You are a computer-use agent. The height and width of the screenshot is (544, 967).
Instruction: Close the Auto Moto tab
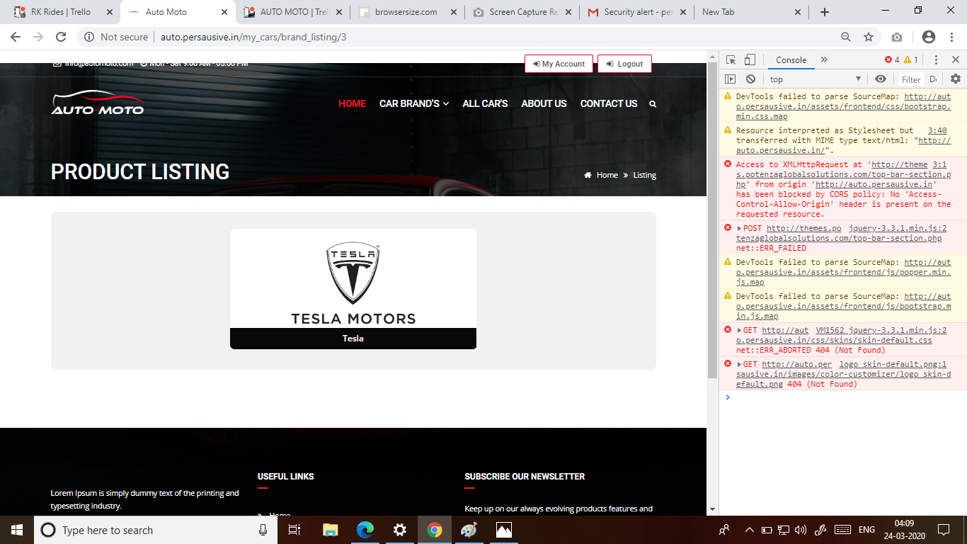[x=224, y=12]
